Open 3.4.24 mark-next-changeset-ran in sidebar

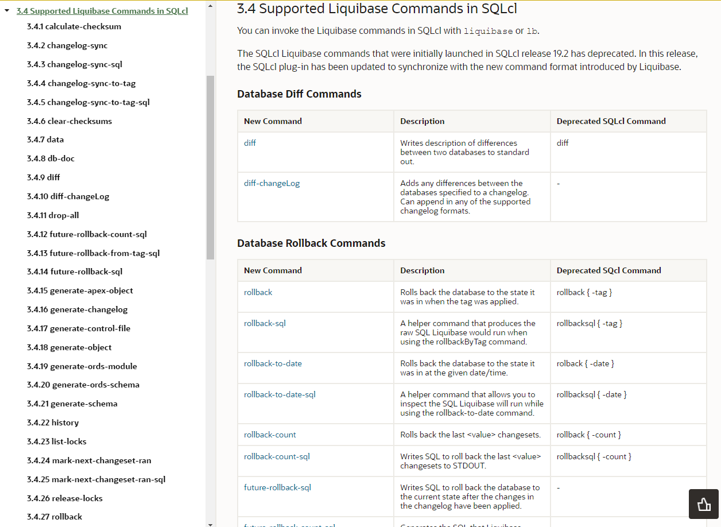tap(89, 460)
